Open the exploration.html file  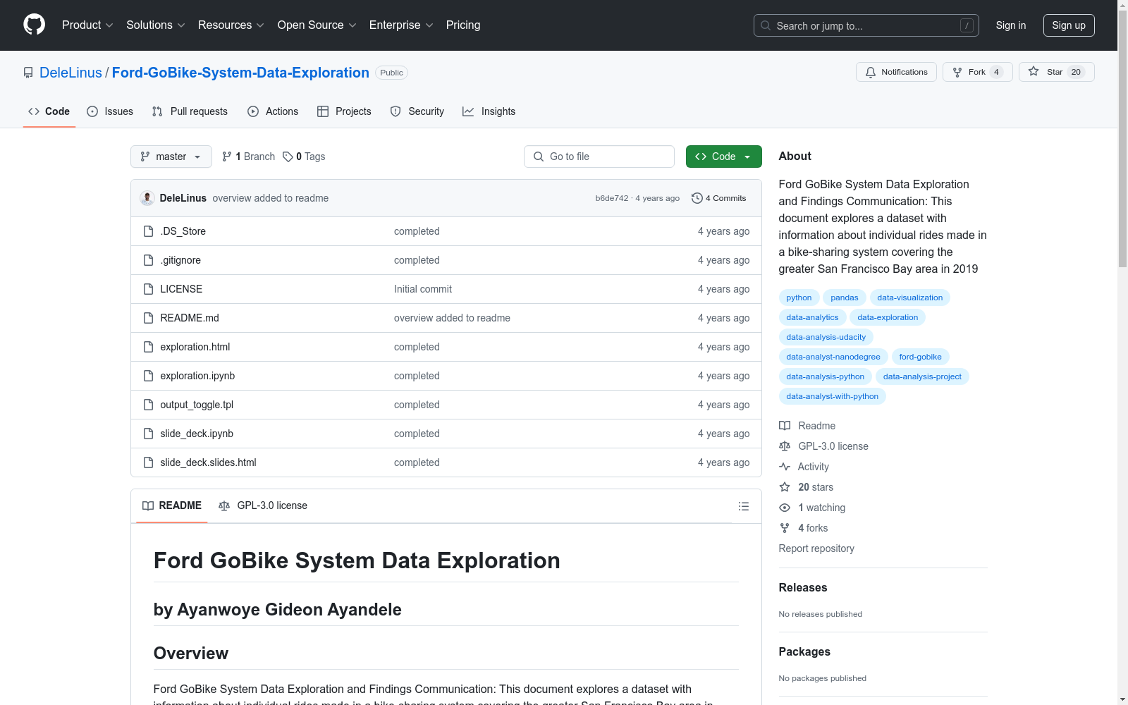pos(195,347)
